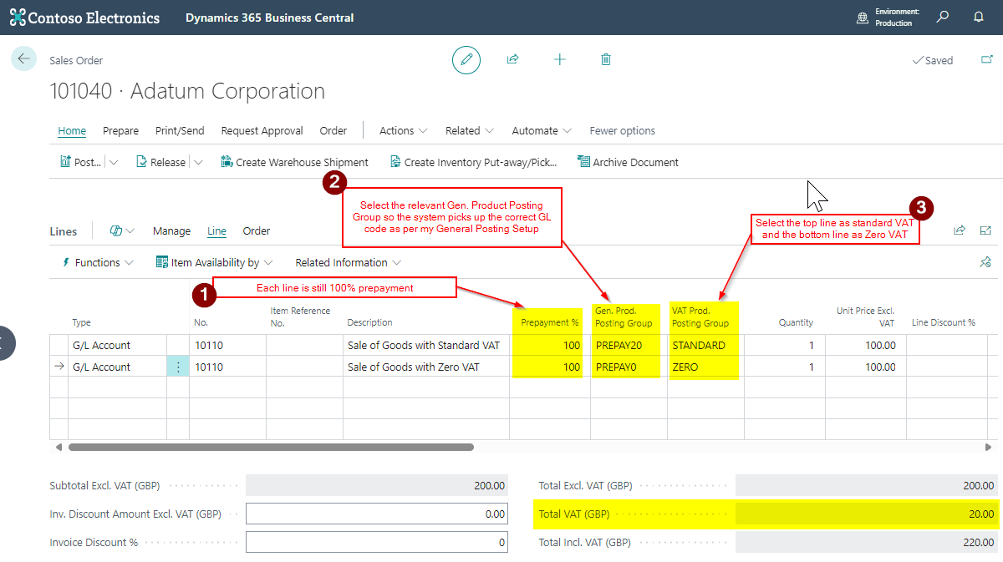Open the search magnifier icon

coord(943,17)
